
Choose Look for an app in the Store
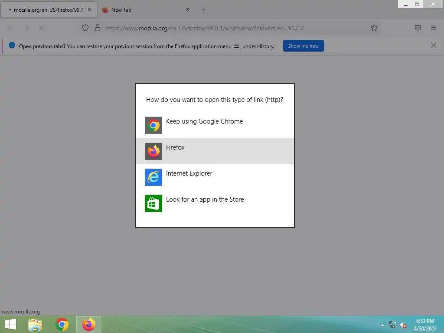pyautogui.click(x=215, y=203)
